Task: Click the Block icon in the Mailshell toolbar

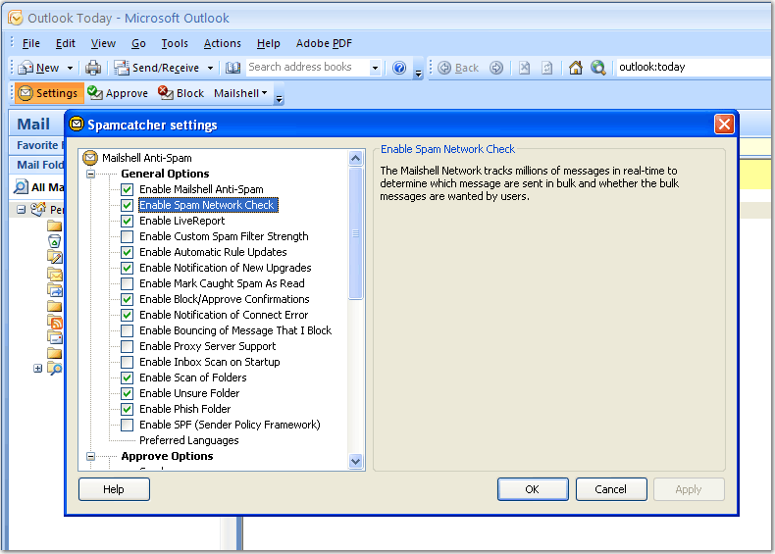Action: pos(167,93)
